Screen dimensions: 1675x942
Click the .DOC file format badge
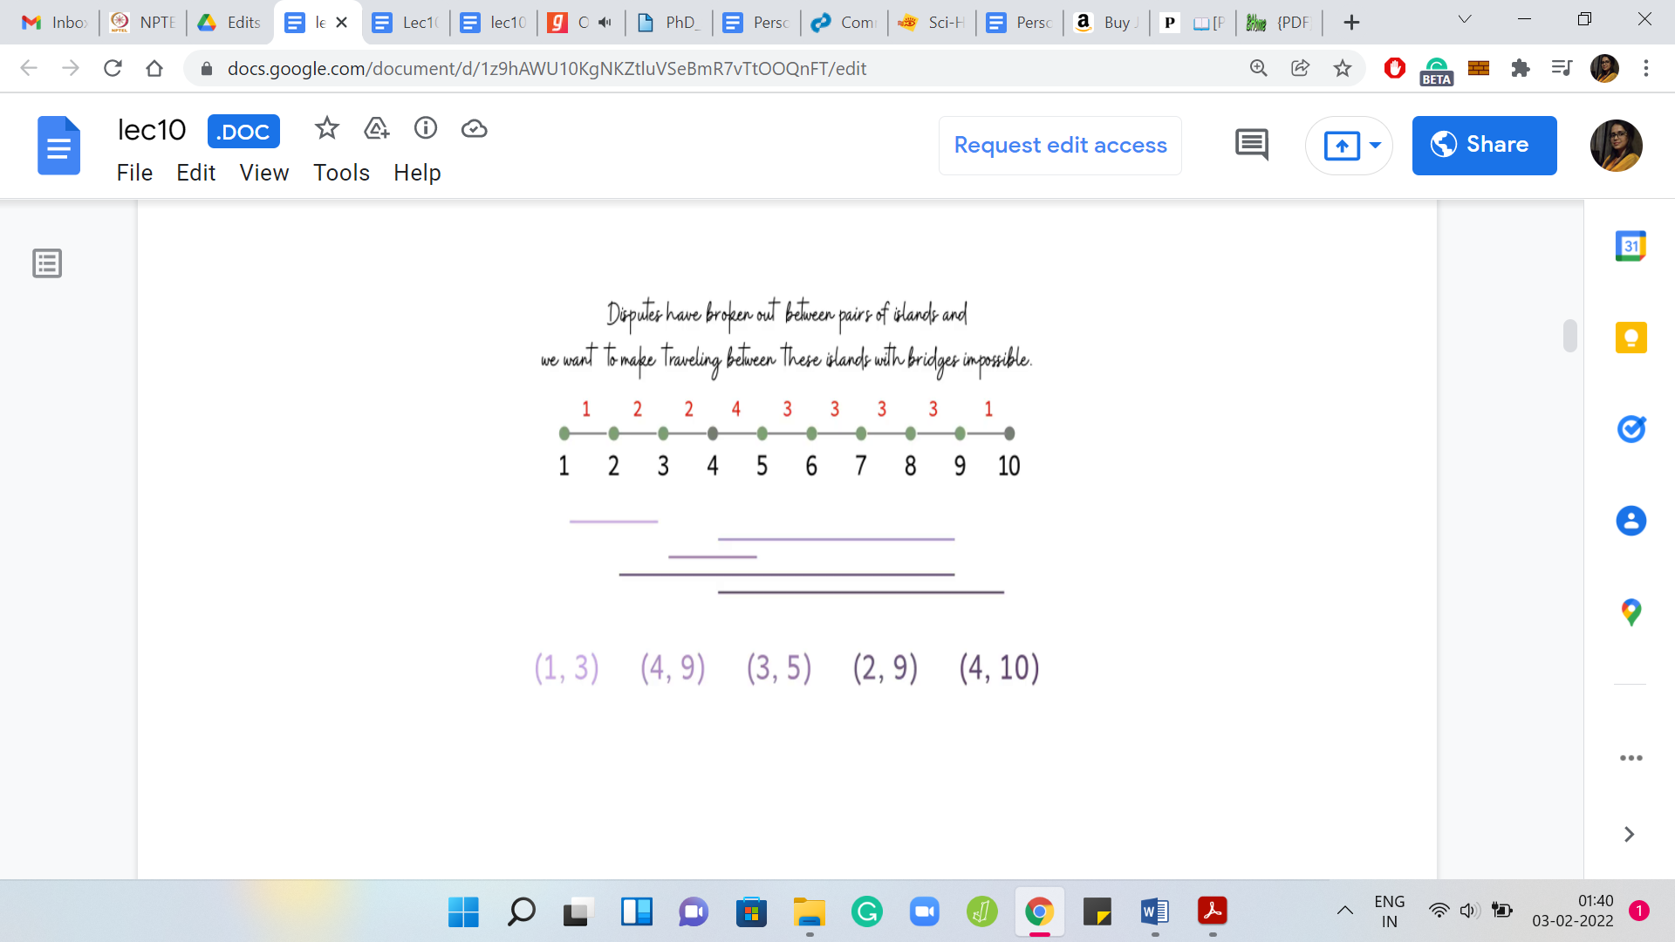coord(243,132)
